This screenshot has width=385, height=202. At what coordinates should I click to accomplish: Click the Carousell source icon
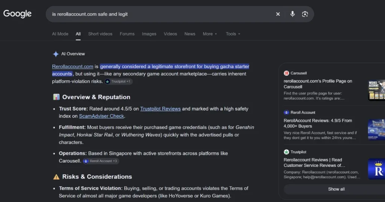286,73
